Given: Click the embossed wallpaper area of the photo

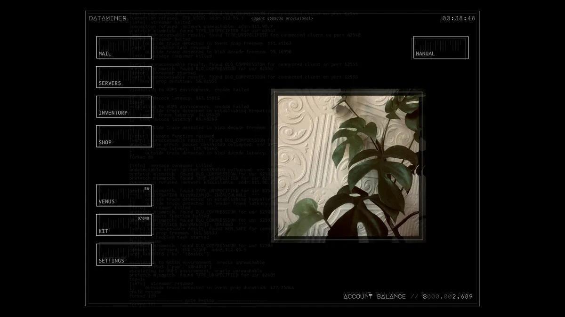Looking at the screenshot, I should [x=306, y=141].
